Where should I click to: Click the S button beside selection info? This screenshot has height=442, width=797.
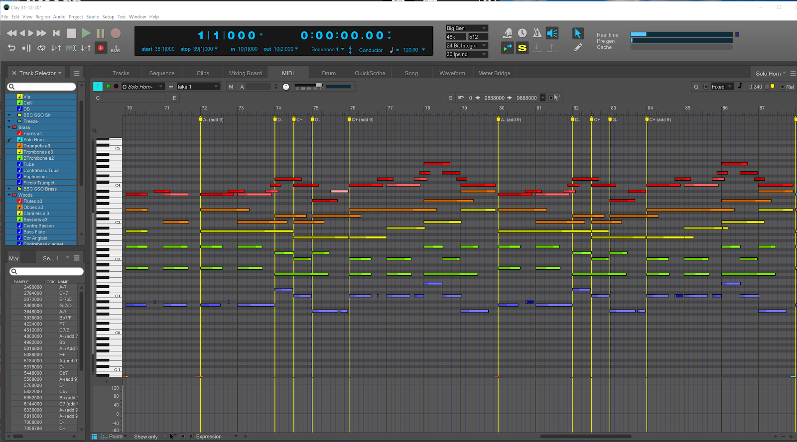coord(451,98)
